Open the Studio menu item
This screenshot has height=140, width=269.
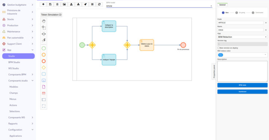point(18,56)
